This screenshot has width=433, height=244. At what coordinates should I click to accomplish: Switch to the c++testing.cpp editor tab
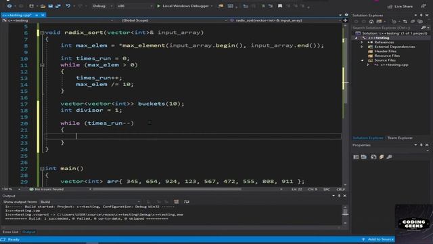(16, 15)
